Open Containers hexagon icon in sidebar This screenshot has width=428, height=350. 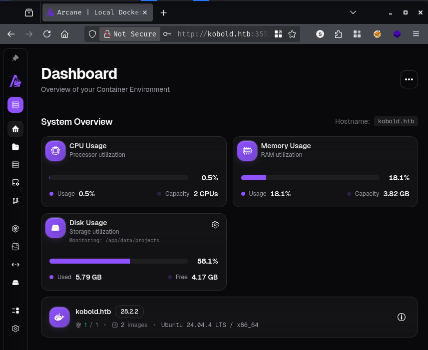pos(15,229)
